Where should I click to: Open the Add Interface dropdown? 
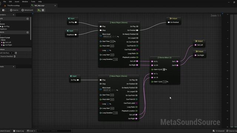pos(6,53)
